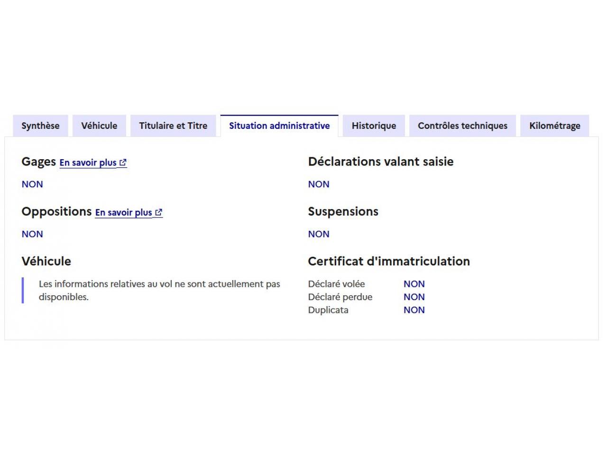Screen dimensions: 607x455
Task: Click NON next to Déclaré perdue
Action: (x=414, y=297)
